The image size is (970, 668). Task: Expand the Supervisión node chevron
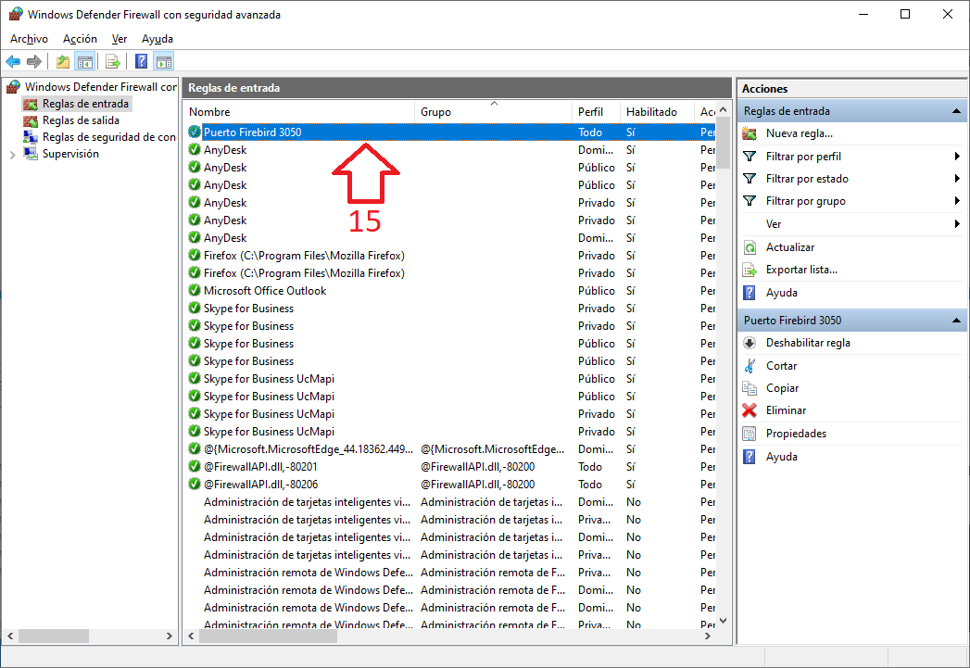point(12,155)
